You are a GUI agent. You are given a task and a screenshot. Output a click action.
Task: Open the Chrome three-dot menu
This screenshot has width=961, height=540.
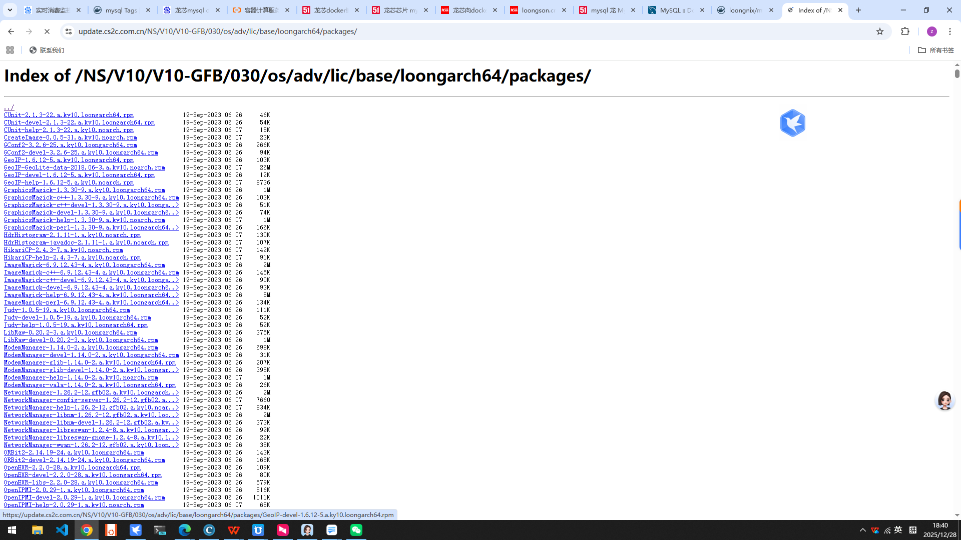coord(949,31)
